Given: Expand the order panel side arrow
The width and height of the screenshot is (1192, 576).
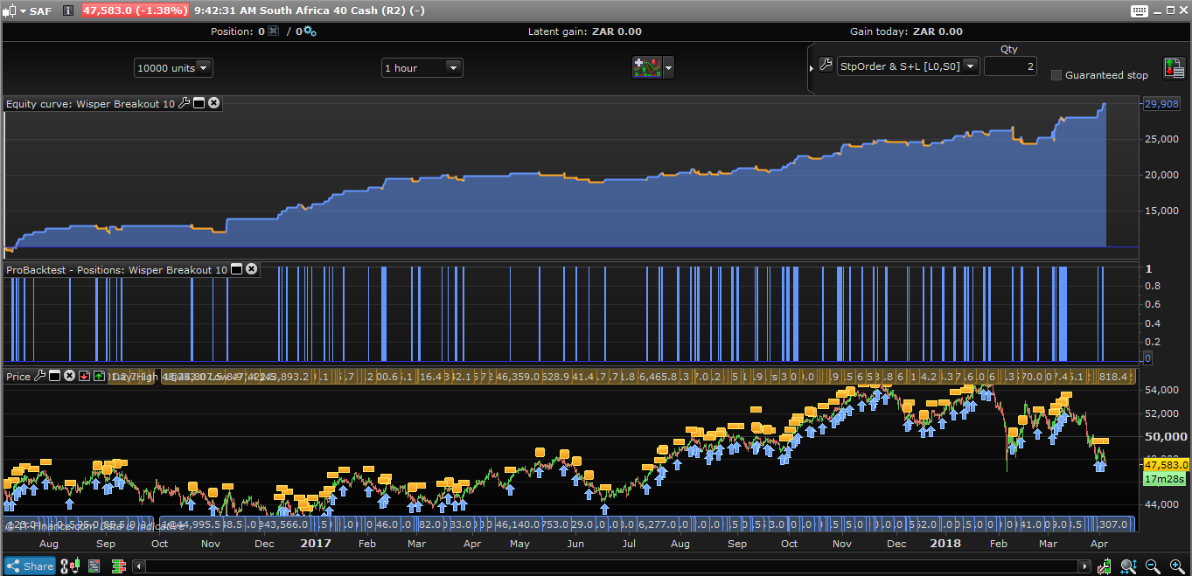Looking at the screenshot, I should [x=811, y=67].
